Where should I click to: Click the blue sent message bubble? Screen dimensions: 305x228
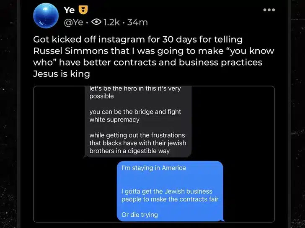click(x=170, y=191)
